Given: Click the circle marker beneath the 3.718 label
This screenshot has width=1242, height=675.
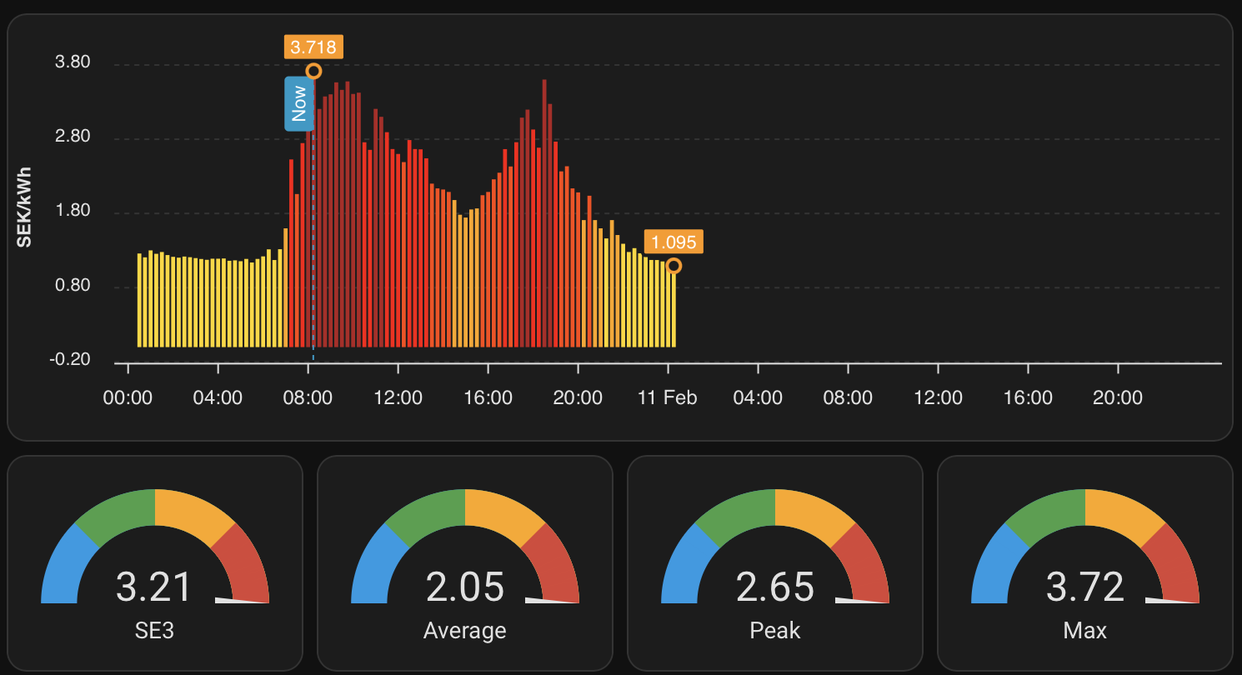Looking at the screenshot, I should tap(313, 72).
